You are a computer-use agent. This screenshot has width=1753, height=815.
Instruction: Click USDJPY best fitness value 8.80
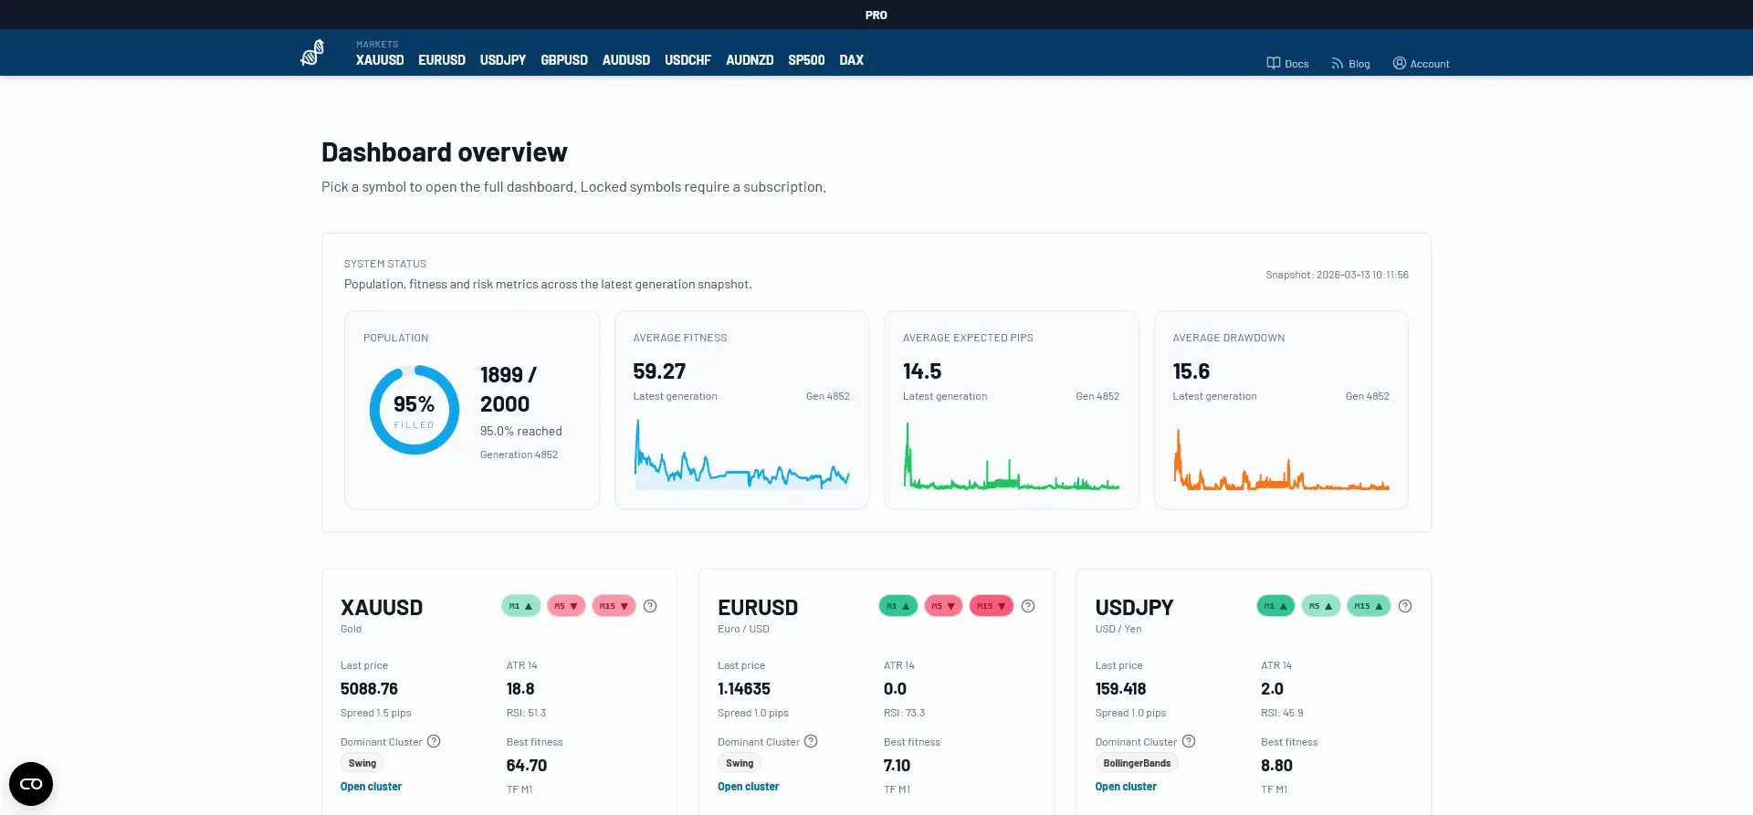[1276, 766]
